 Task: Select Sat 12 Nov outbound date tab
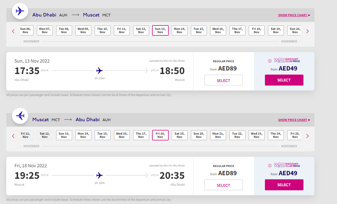tap(141, 30)
